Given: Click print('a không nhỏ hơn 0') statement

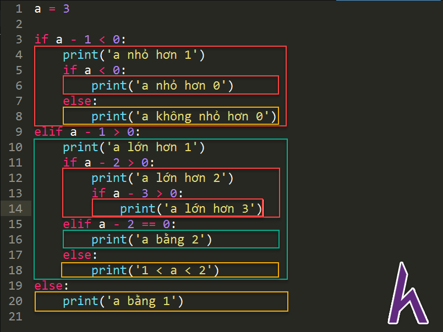Looking at the screenshot, I should point(184,117).
